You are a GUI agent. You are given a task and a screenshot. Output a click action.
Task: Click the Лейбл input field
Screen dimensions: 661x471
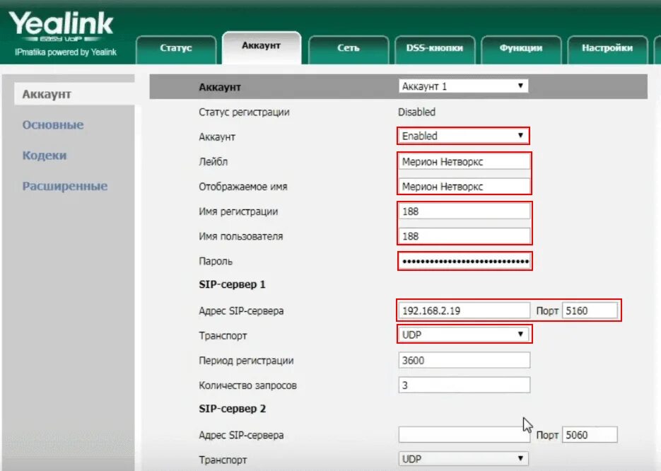coord(464,161)
